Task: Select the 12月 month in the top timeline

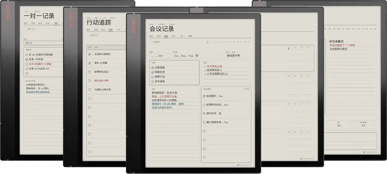Action: tap(359, 29)
